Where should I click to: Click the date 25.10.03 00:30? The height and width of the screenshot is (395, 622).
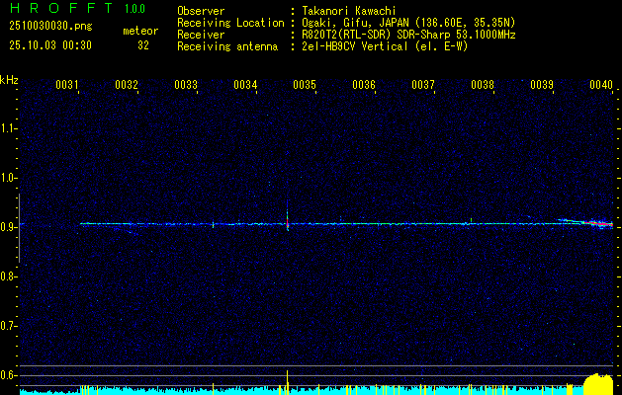(50, 45)
